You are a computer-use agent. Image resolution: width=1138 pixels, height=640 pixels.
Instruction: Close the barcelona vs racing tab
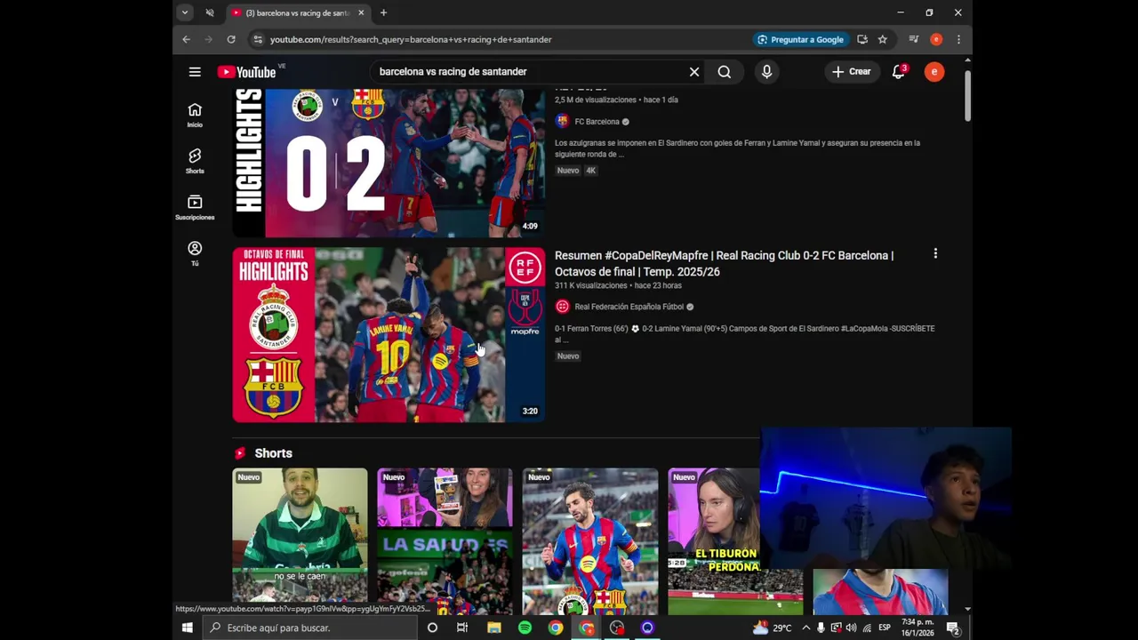361,12
